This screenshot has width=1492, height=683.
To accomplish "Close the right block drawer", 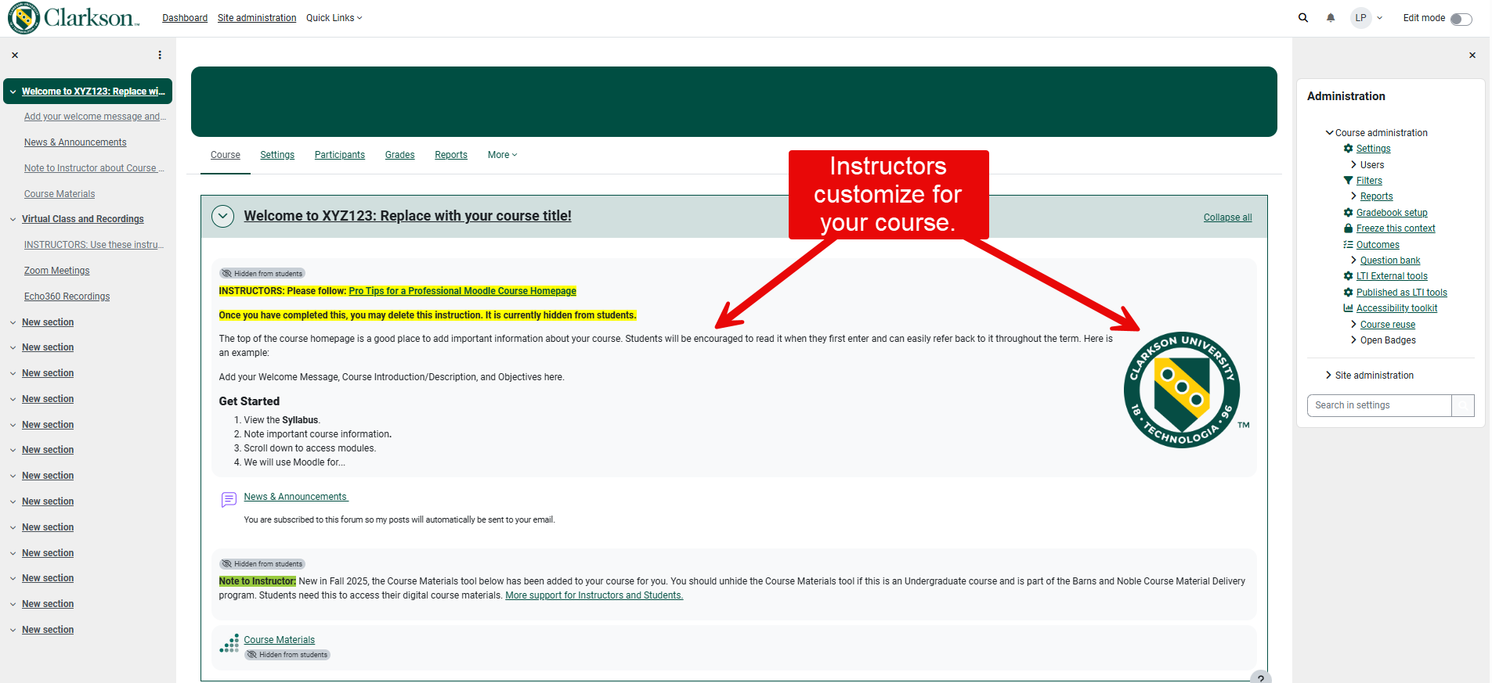I will [1472, 56].
